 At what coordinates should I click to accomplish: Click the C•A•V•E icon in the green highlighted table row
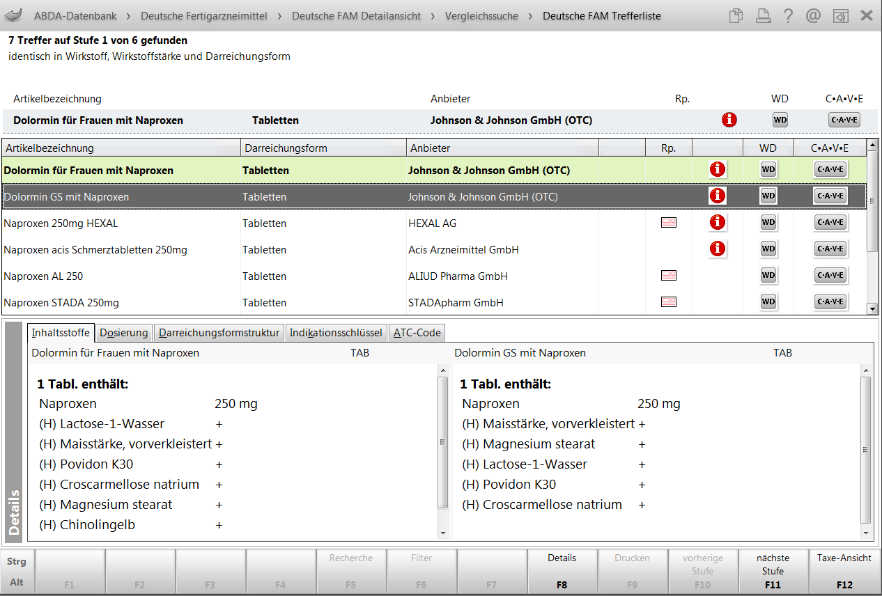point(830,169)
